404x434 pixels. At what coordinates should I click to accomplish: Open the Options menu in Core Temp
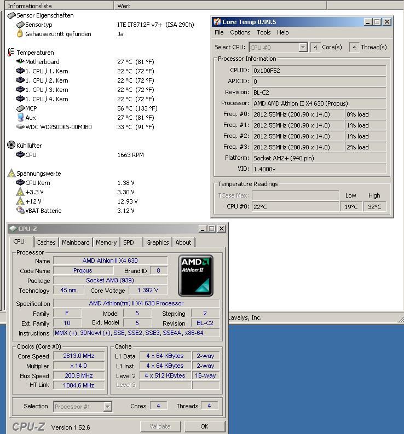(x=240, y=32)
